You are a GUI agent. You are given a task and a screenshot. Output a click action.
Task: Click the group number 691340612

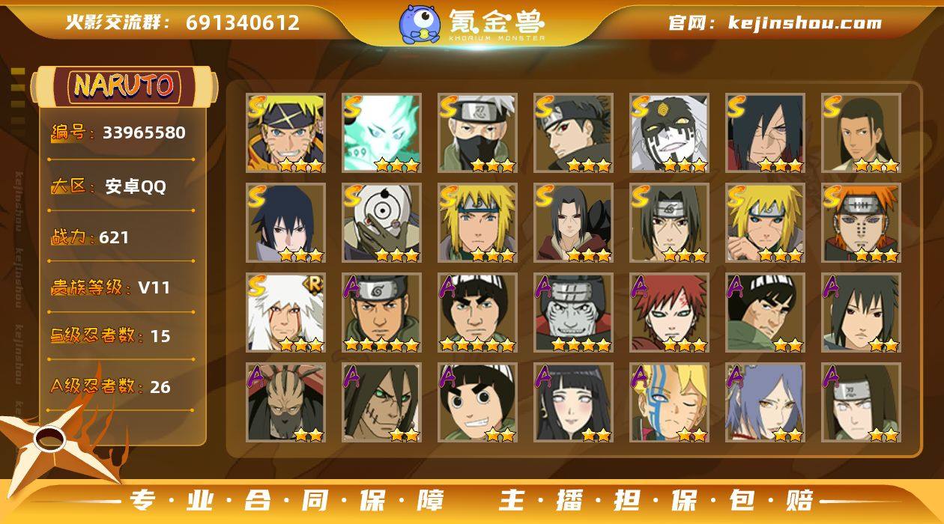[243, 22]
